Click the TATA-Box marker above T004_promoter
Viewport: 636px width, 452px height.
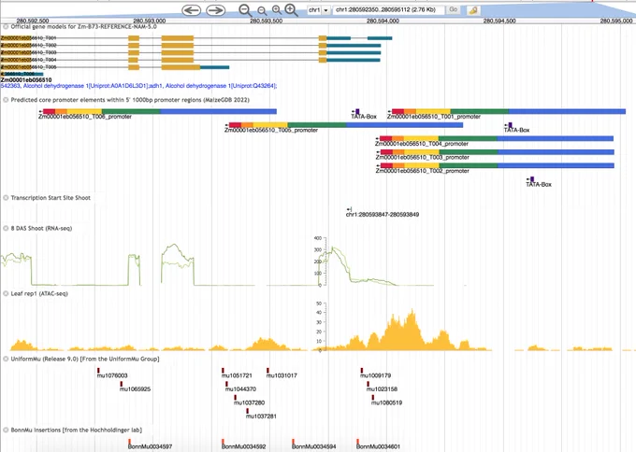511,125
